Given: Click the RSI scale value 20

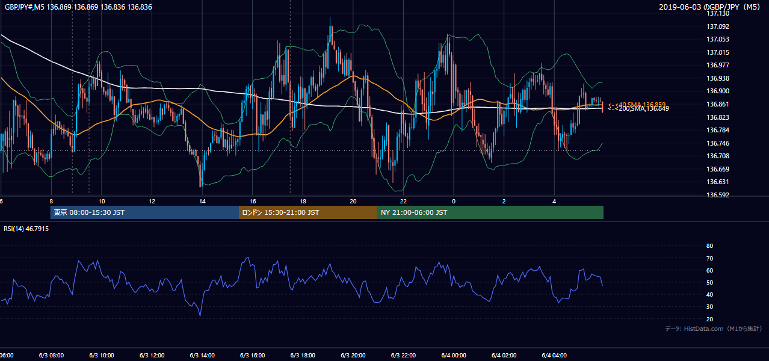Looking at the screenshot, I should [709, 319].
